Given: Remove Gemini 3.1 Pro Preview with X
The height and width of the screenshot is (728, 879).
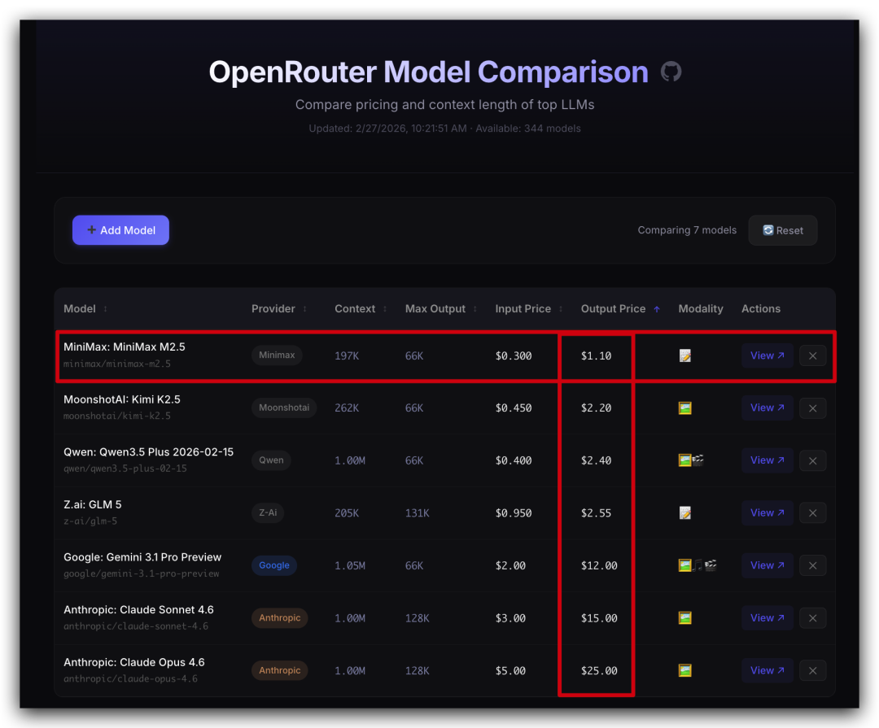Looking at the screenshot, I should (812, 565).
